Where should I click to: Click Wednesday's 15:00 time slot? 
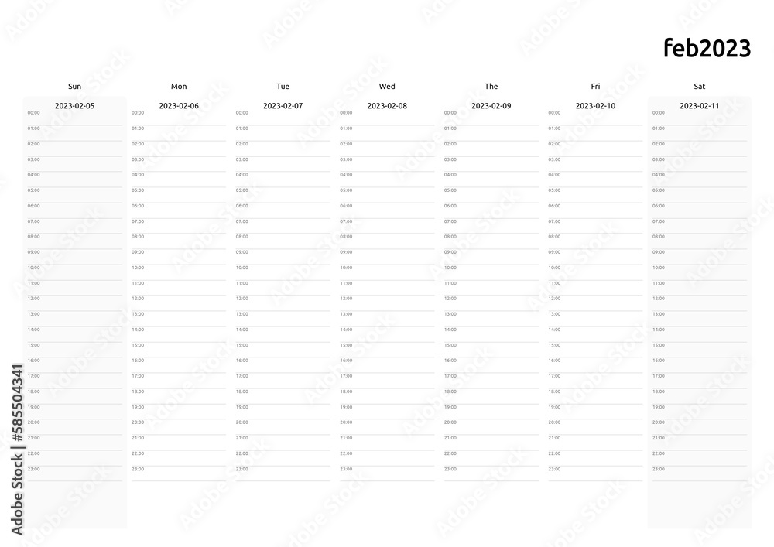click(387, 350)
